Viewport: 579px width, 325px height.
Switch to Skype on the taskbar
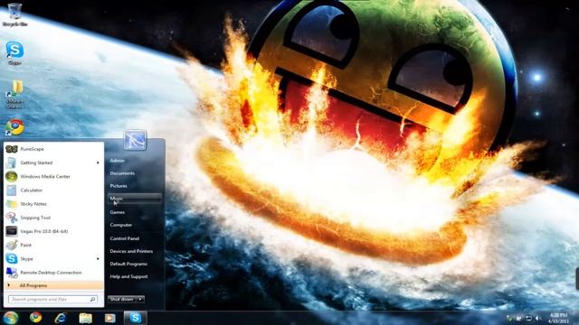pyautogui.click(x=135, y=318)
